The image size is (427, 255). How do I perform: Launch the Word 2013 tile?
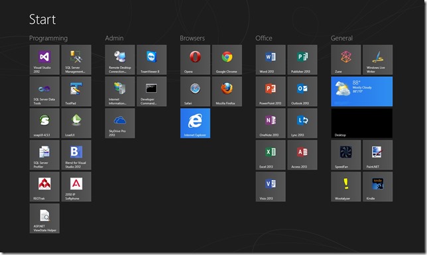[271, 60]
